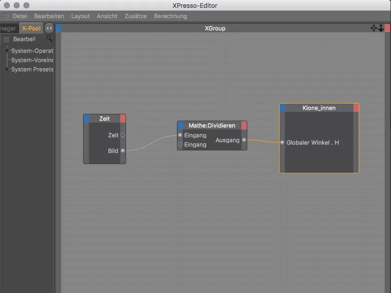Viewport: 391px width, 293px height.
Task: Select the Klone_innen node title
Action: [319, 108]
